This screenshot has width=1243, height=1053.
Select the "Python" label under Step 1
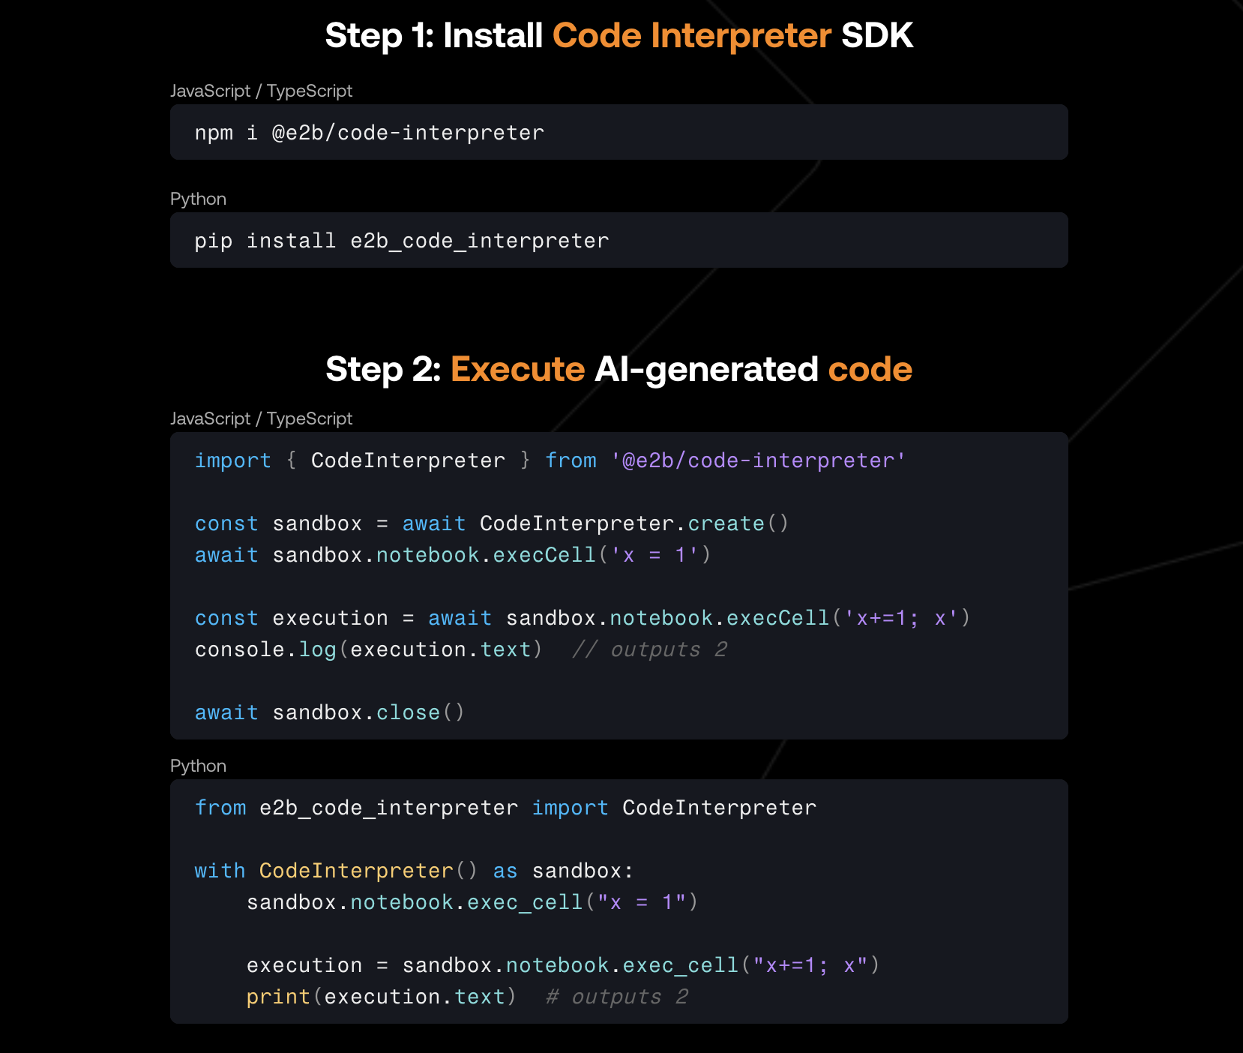point(198,199)
